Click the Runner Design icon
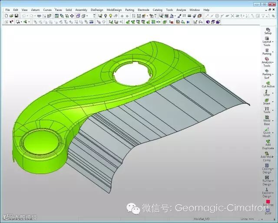Viewport: 278px width, 223px height. (267, 177)
